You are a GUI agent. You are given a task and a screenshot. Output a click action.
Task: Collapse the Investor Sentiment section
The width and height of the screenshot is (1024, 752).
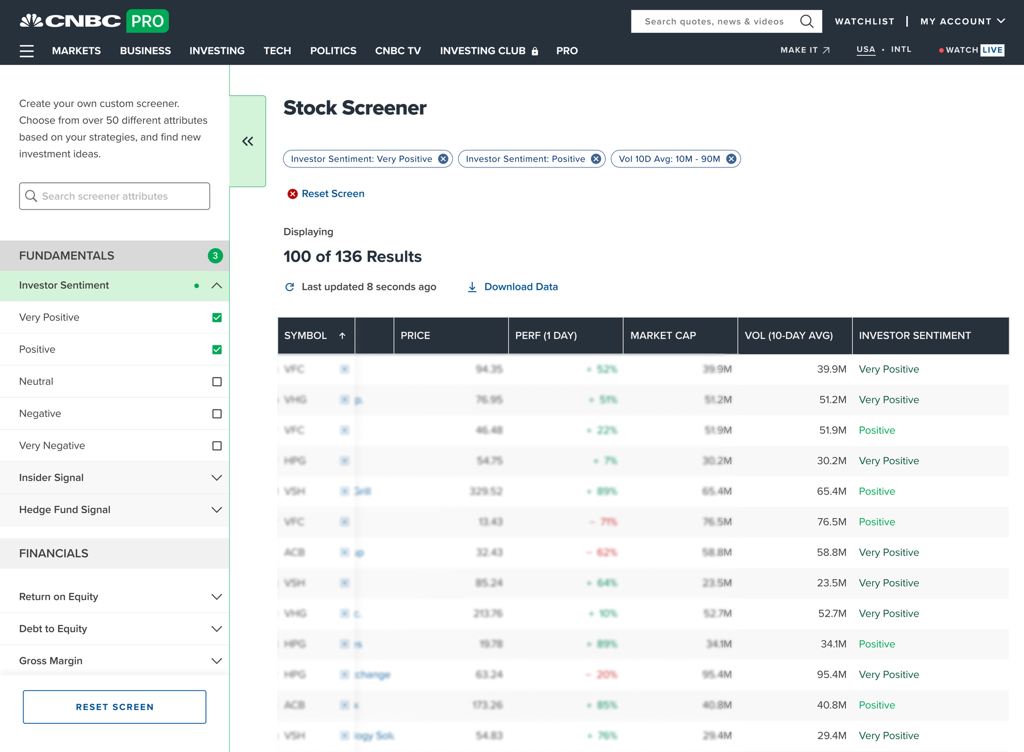(217, 286)
